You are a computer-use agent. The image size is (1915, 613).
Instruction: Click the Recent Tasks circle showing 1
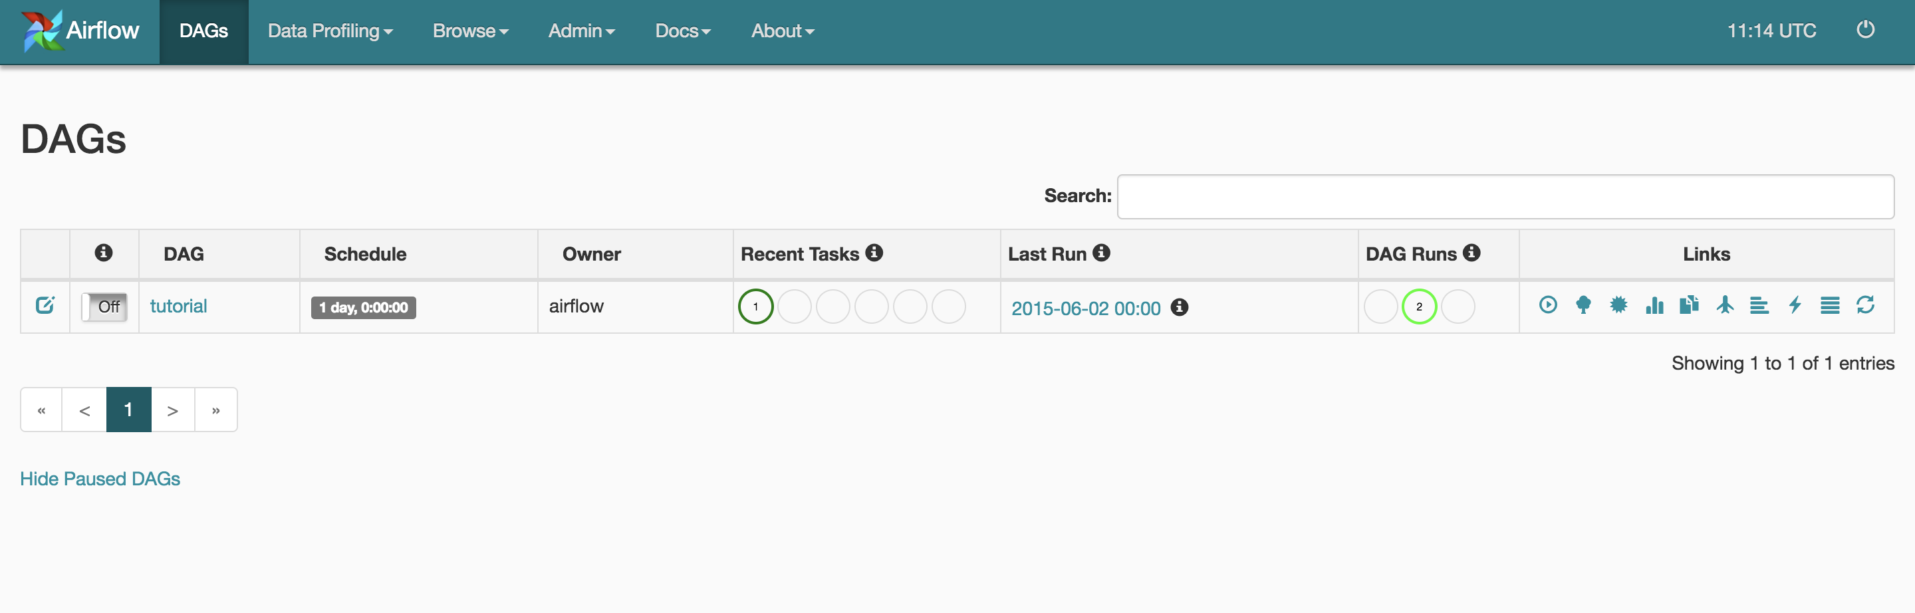coord(755,306)
